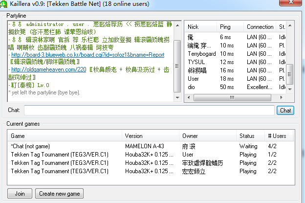
Task: Click user list horizontal scroll right arrow
Action: click(x=281, y=97)
